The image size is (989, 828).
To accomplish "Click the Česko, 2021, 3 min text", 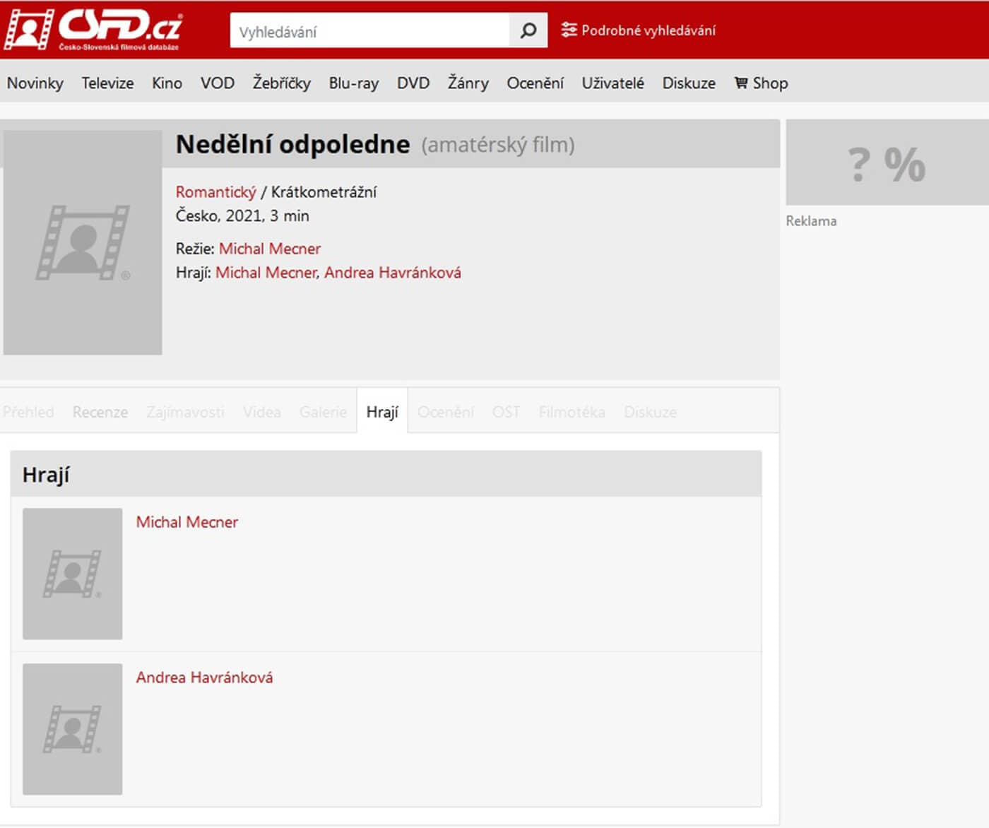I will pos(242,216).
